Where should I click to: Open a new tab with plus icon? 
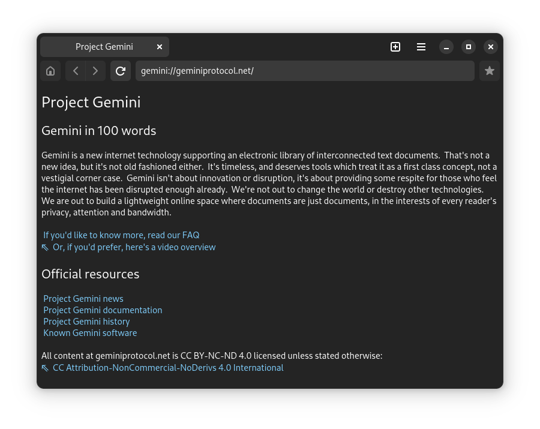[x=395, y=47]
